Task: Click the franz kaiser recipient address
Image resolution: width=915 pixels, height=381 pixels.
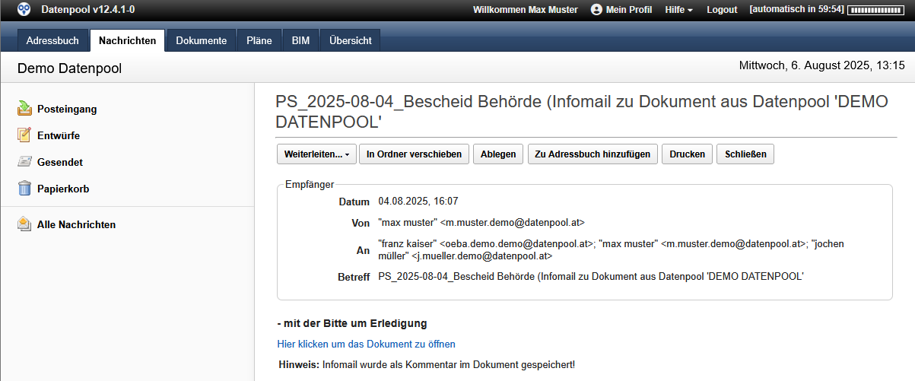Action: pyautogui.click(x=485, y=244)
